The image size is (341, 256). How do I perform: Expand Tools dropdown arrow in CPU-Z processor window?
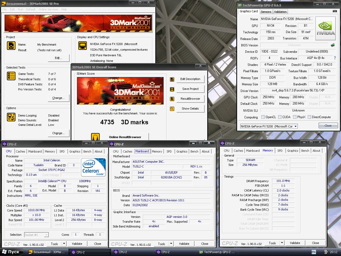64,244
